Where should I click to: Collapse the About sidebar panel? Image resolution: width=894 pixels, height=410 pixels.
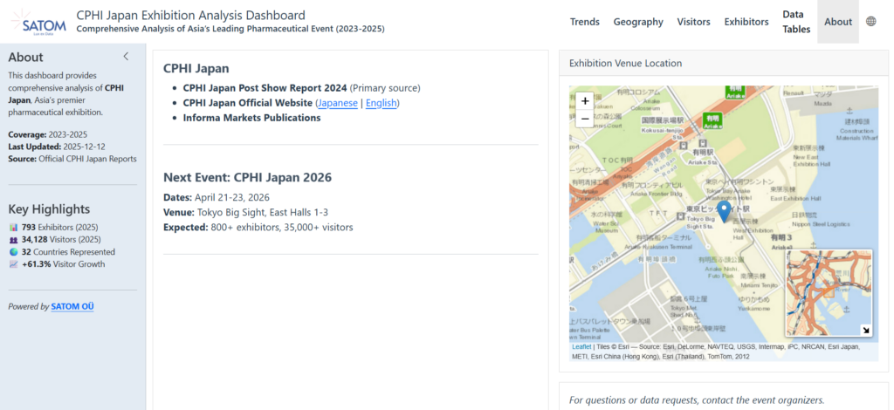coord(126,57)
